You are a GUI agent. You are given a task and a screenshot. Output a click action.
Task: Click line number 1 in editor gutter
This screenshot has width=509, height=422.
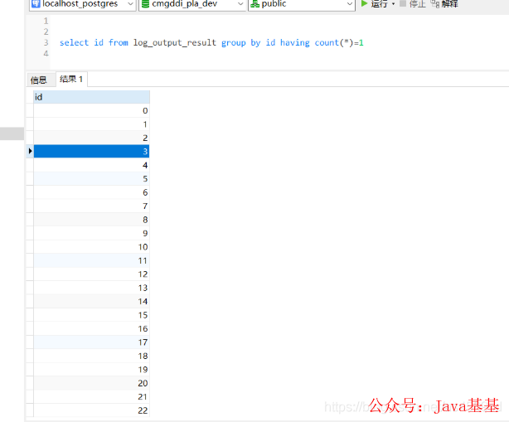click(x=46, y=21)
